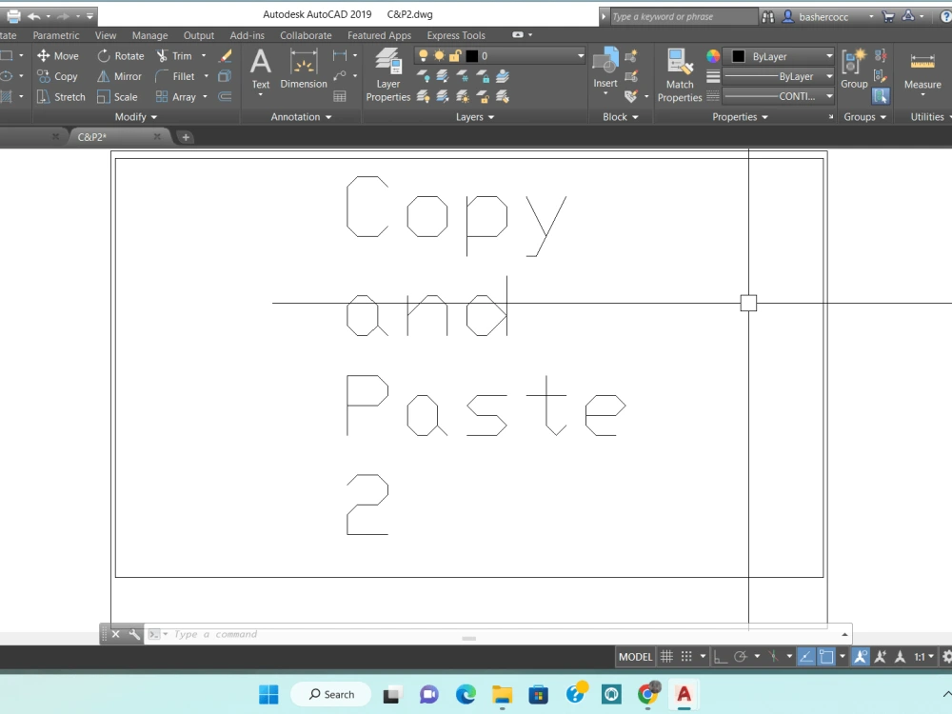Expand the Modify panel
This screenshot has width=952, height=714.
point(136,116)
